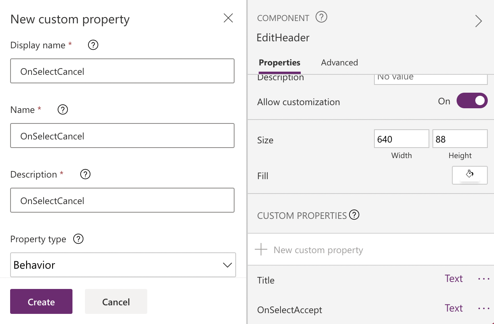Click help icon next to CUSTOM PROPERTIES
This screenshot has height=324, width=494.
click(354, 215)
